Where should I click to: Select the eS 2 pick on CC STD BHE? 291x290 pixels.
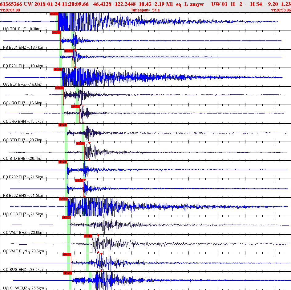click(80, 143)
